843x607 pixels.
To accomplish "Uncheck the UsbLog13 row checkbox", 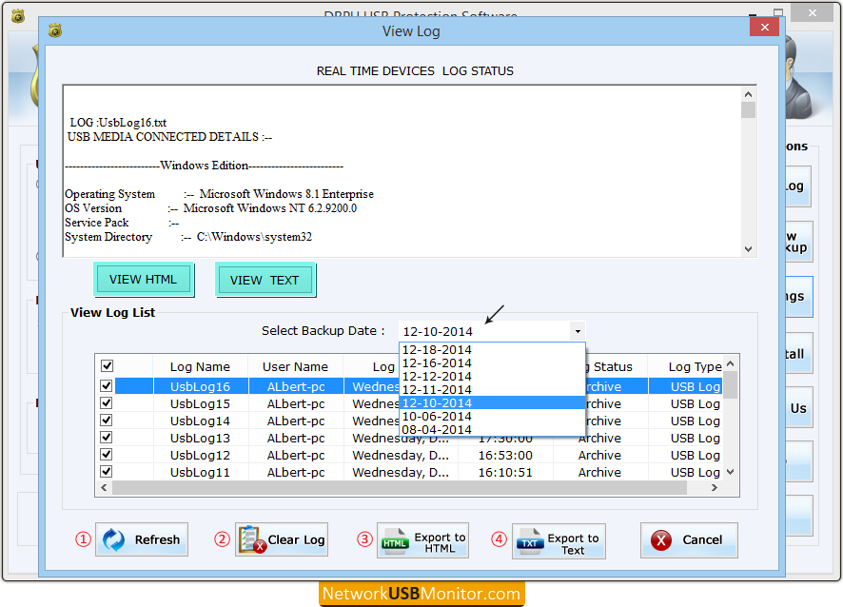I will pyautogui.click(x=107, y=437).
